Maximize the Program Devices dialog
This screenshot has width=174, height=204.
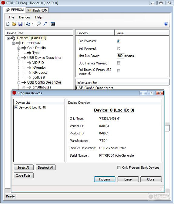(x=152, y=93)
